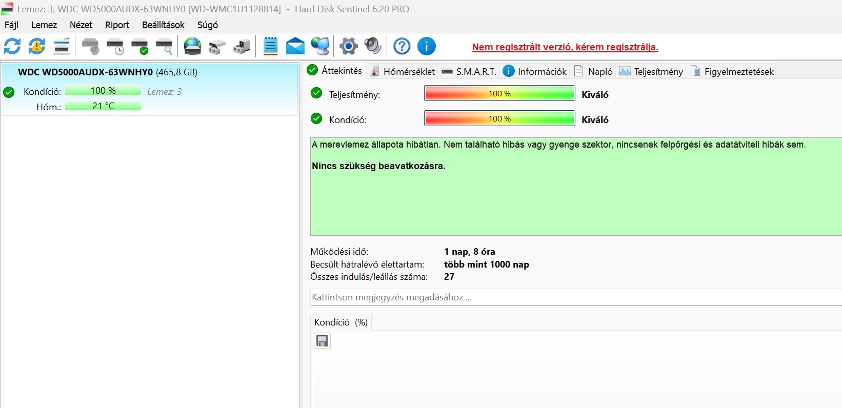842x408 pixels.
Task: Click the floppy disk save icon
Action: 322,341
